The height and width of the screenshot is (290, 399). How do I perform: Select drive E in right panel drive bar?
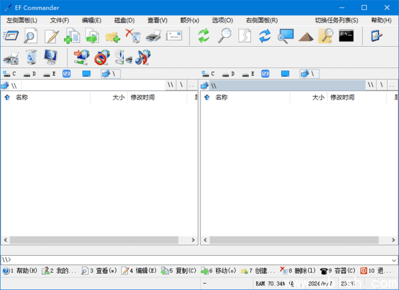[x=248, y=74]
